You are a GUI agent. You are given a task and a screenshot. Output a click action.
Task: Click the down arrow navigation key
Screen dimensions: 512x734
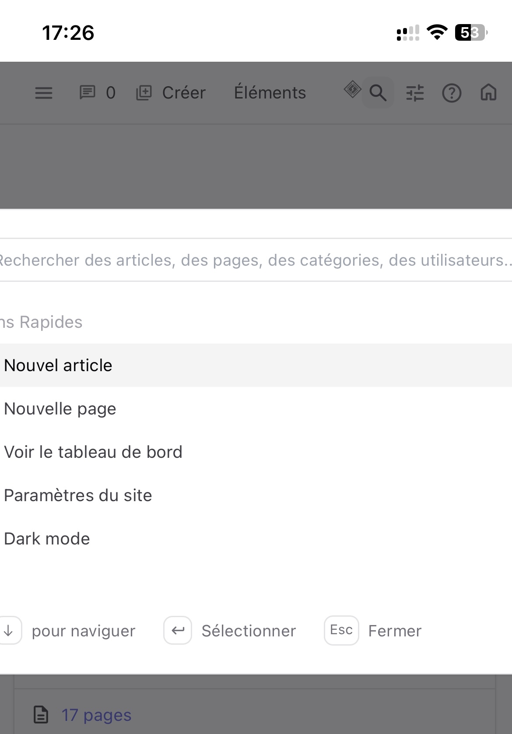coord(9,631)
